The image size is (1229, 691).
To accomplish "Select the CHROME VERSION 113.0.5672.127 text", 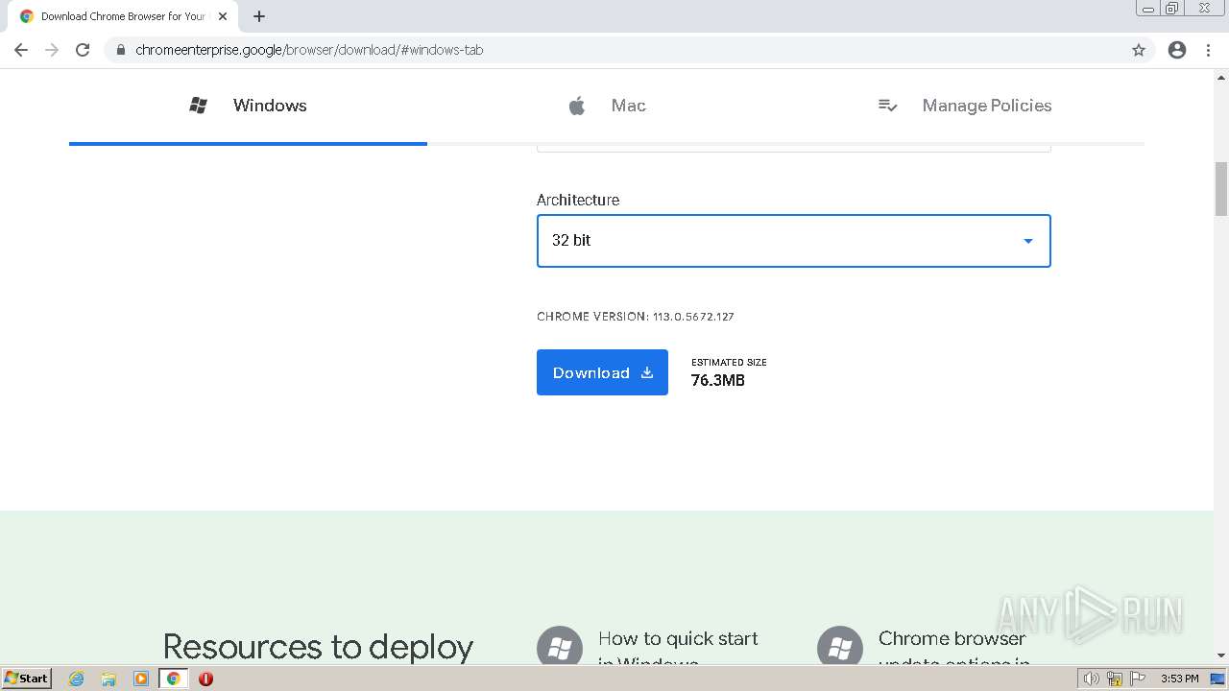I will (x=636, y=317).
